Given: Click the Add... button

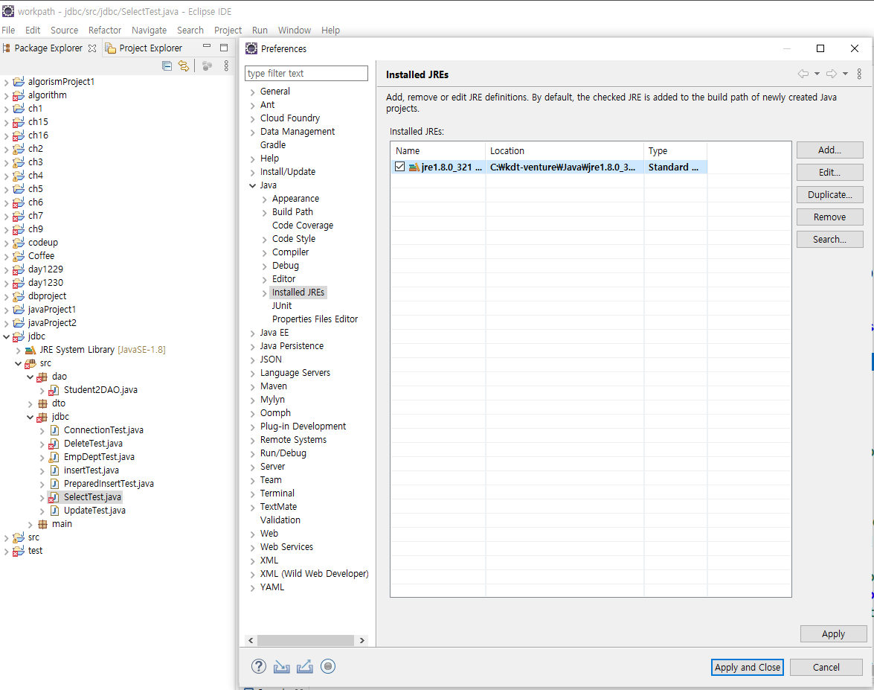Looking at the screenshot, I should pos(829,150).
